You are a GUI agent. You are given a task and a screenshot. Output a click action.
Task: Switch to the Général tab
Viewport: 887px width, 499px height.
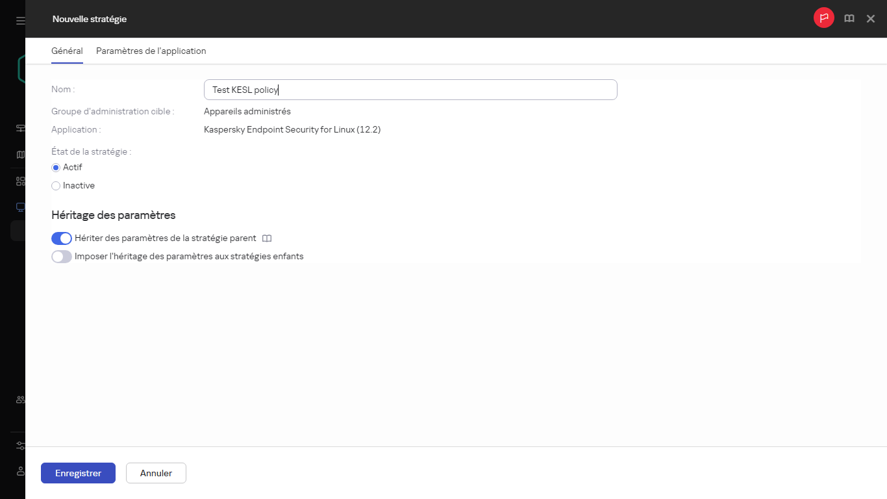(67, 51)
